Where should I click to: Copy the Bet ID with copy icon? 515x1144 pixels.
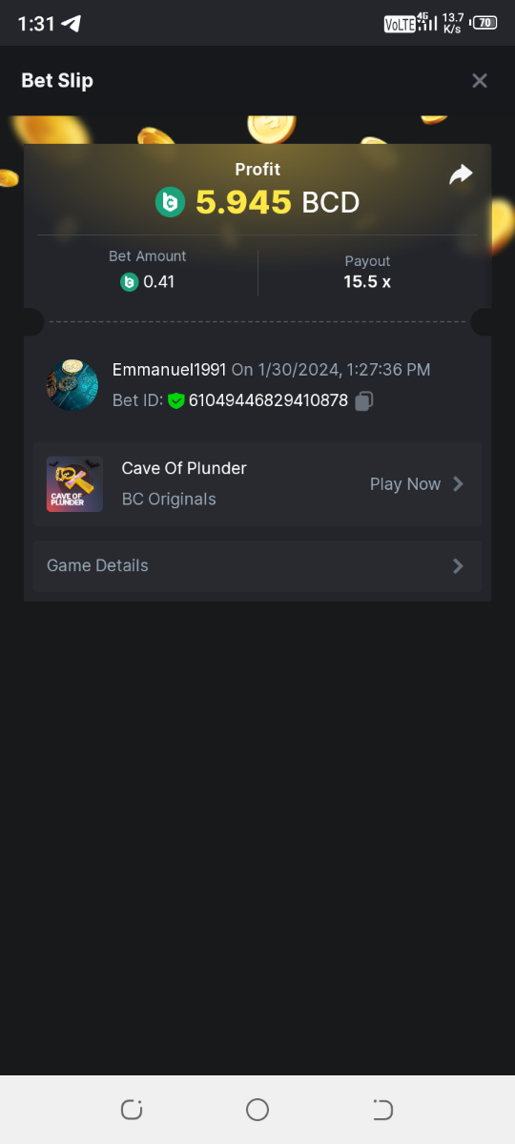(x=363, y=401)
